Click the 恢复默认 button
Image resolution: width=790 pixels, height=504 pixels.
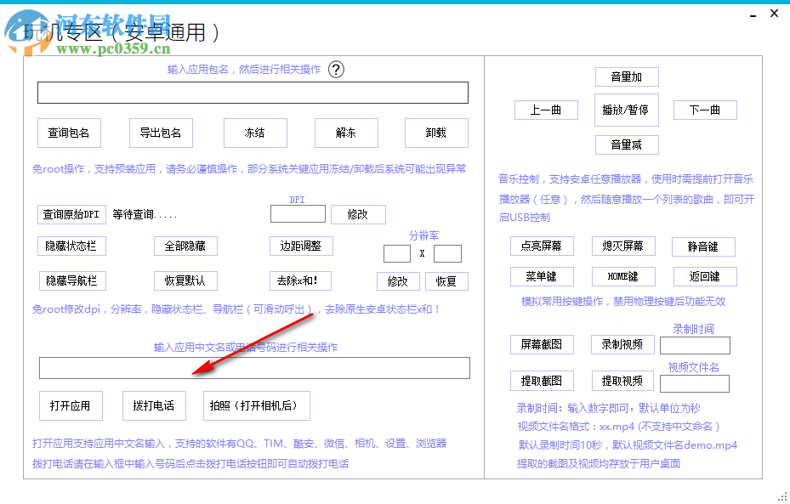[x=185, y=281]
